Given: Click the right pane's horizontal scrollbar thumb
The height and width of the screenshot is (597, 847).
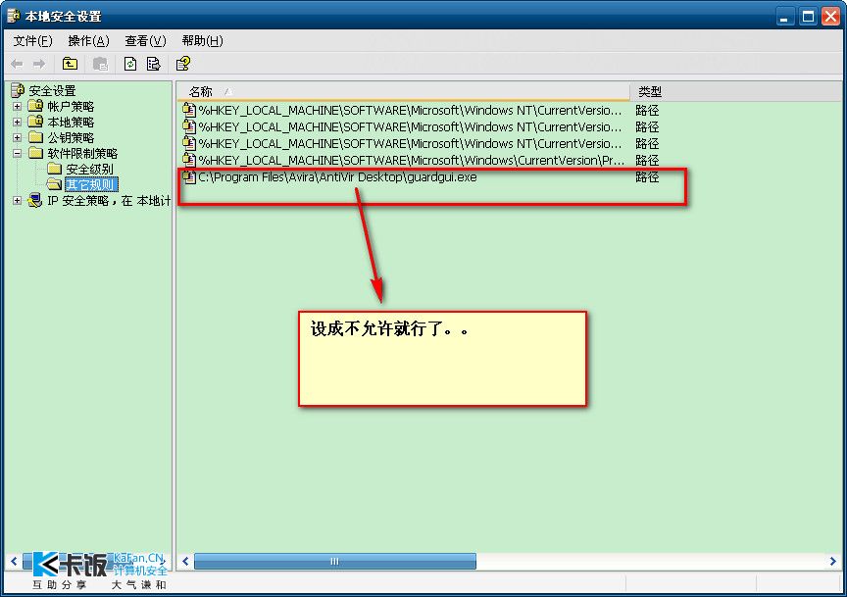Looking at the screenshot, I should 335,562.
